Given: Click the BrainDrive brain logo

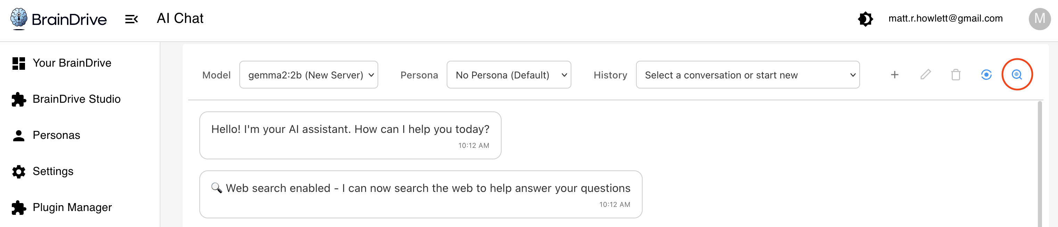Looking at the screenshot, I should click(x=19, y=18).
